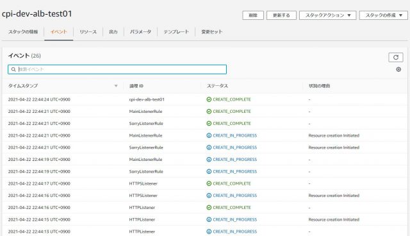Click CREATE_IN_PROGRESS text for SorryListenerRule at 22:44:21

coord(235,147)
